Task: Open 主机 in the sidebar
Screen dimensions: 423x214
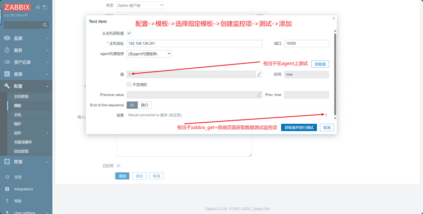Action: coord(18,115)
